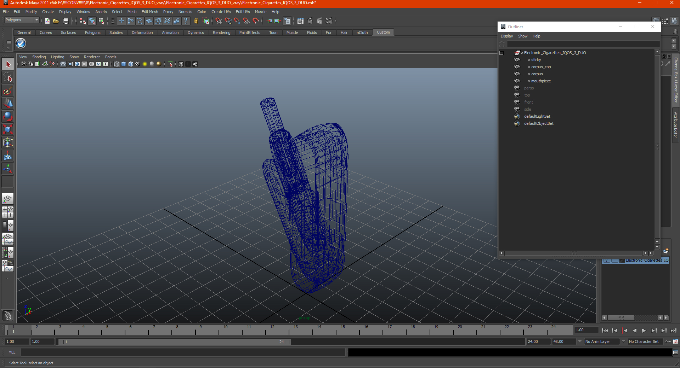
Task: Switch to the Rendering shelf tab
Action: (x=222, y=33)
